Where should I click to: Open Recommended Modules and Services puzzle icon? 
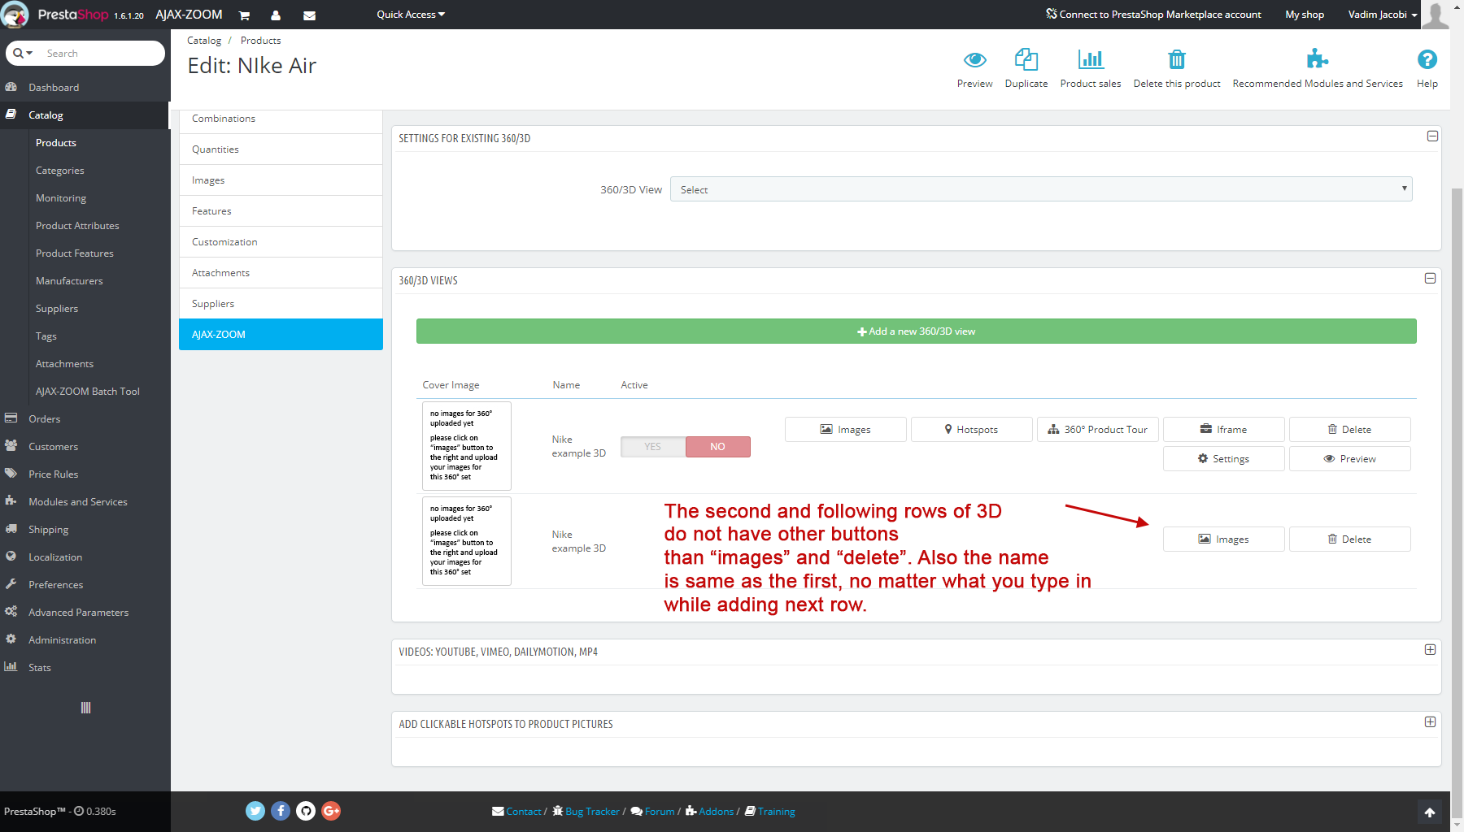tap(1318, 59)
